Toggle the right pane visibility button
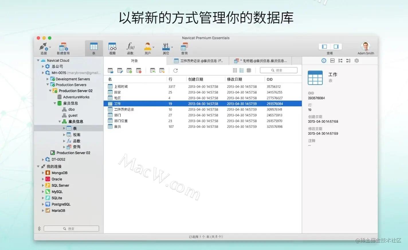Image resolution: width=408 pixels, height=250 pixels. (336, 47)
